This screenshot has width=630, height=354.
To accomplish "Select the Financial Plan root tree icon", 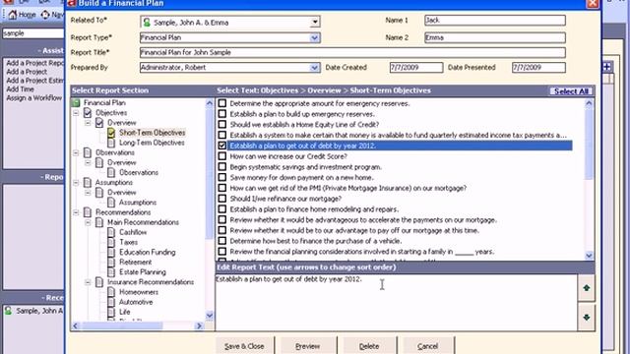I will [x=76, y=102].
